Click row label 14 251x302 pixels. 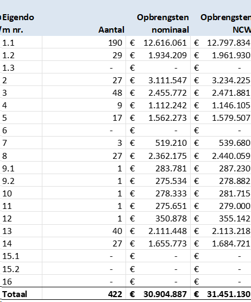7,244
